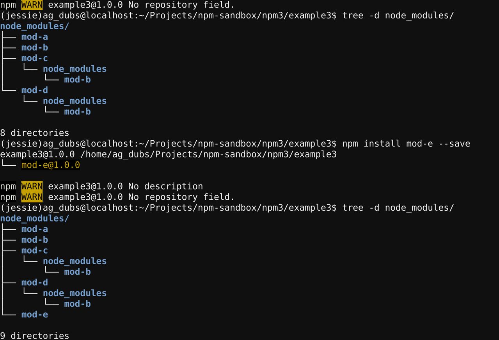The width and height of the screenshot is (499, 340).
Task: Click the "8 directories" summary line
Action: (x=34, y=133)
